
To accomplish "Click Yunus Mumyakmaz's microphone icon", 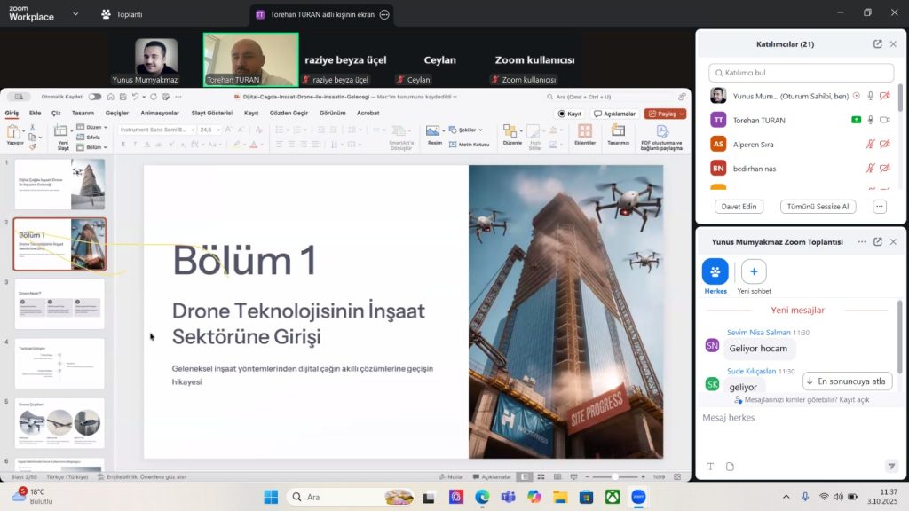I will point(871,96).
